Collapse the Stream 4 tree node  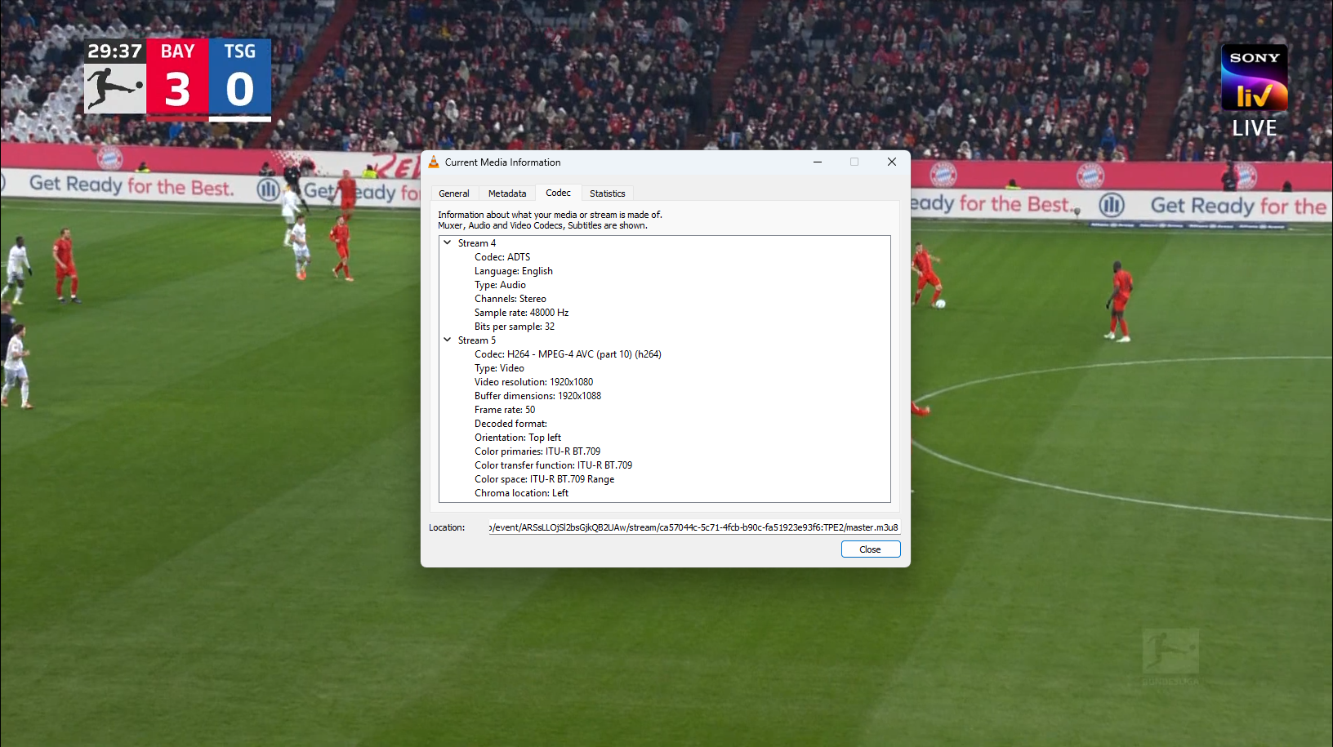[448, 242]
